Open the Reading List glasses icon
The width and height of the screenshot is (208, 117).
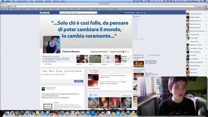pos(2,9)
